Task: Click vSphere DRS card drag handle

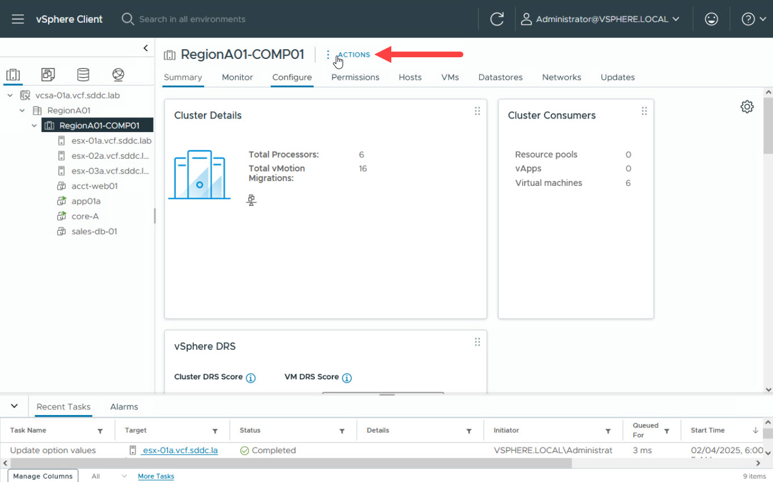Action: pyautogui.click(x=477, y=342)
